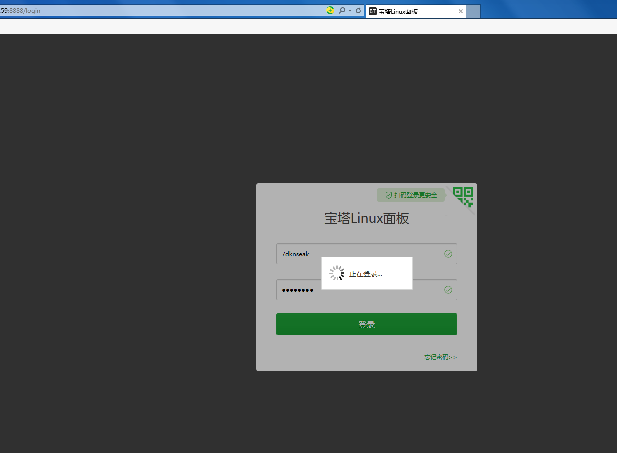The width and height of the screenshot is (617, 453).
Task: Switch to the 宝塔Linux面板 tab
Action: pos(412,11)
